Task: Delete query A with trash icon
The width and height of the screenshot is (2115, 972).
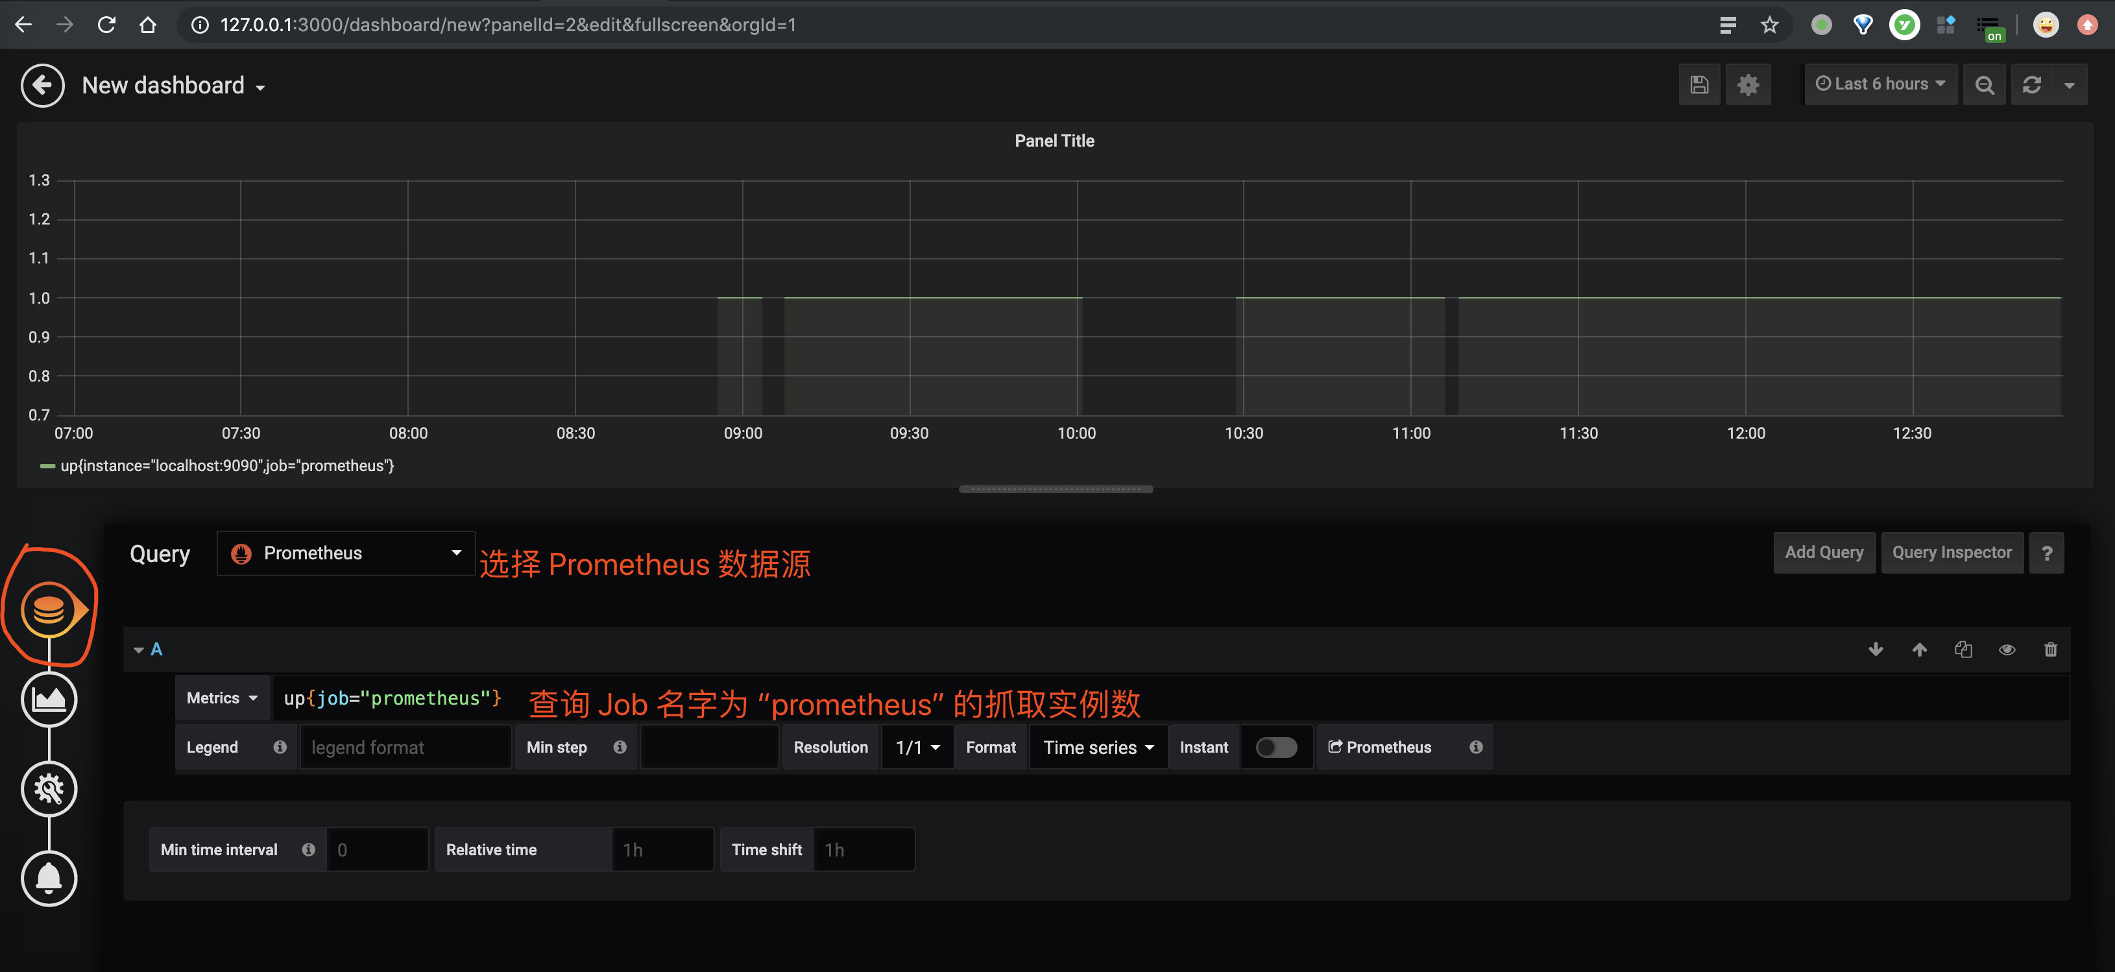Action: point(2050,650)
